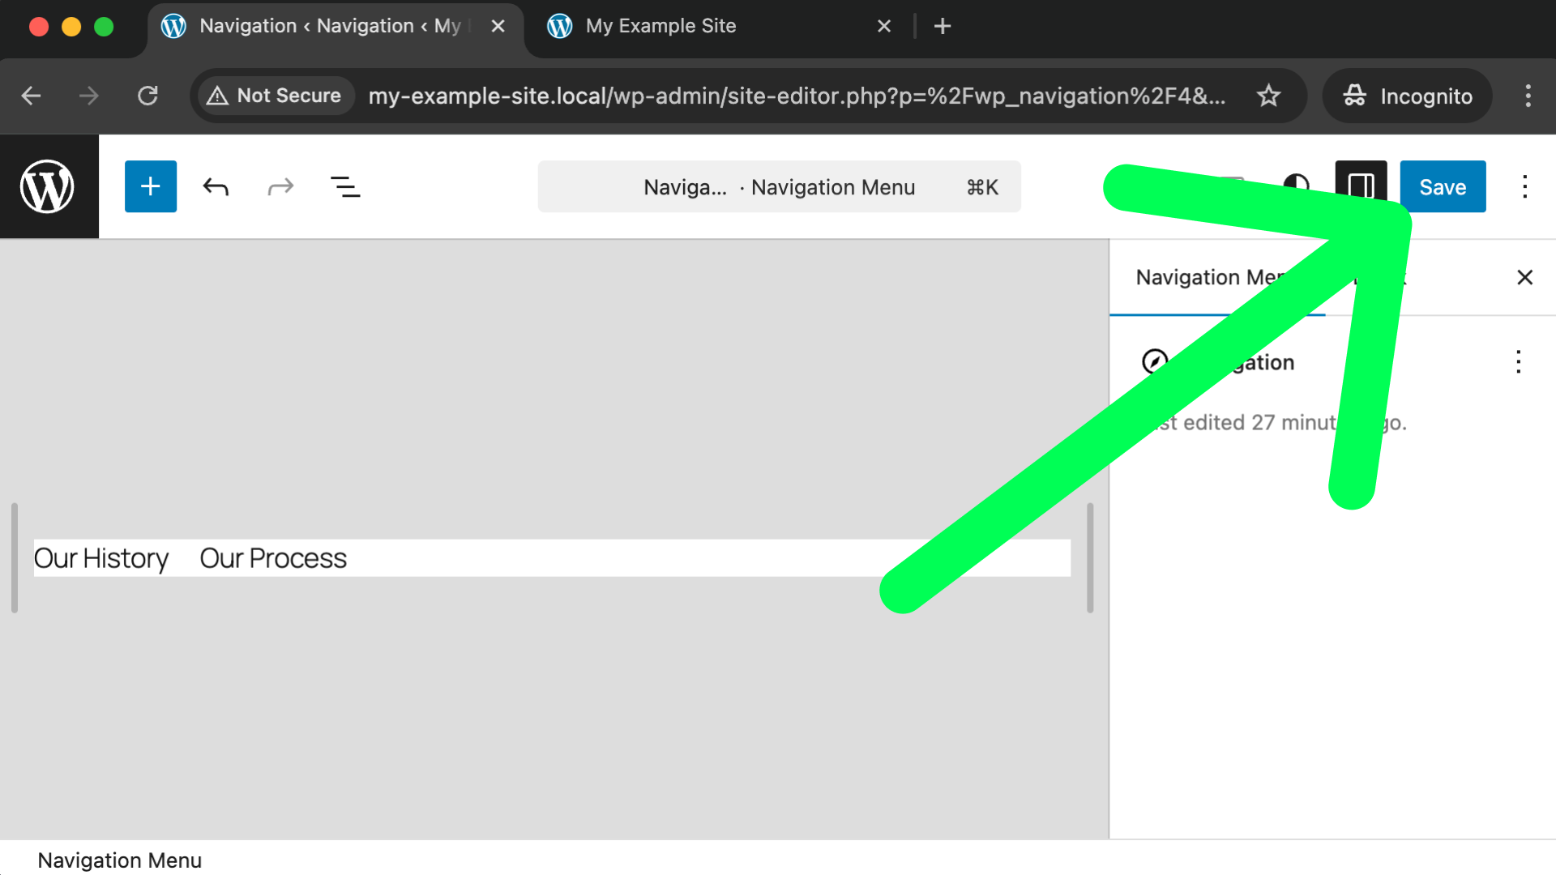Image resolution: width=1556 pixels, height=875 pixels.
Task: Reload the page in the browser
Action: [147, 96]
